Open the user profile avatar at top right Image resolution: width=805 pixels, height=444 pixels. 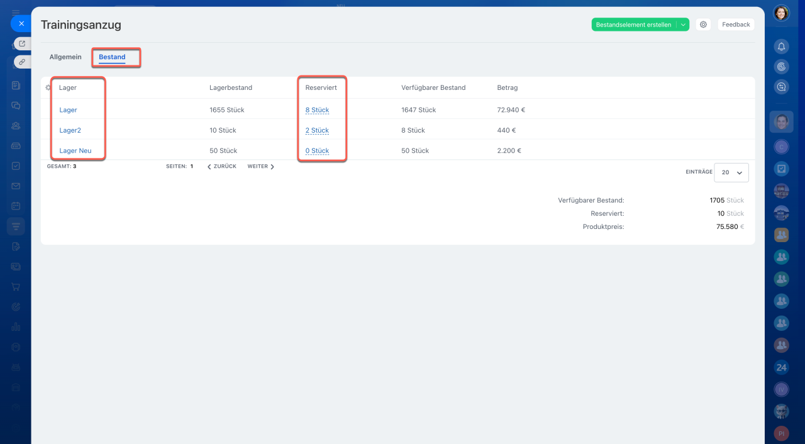(781, 13)
